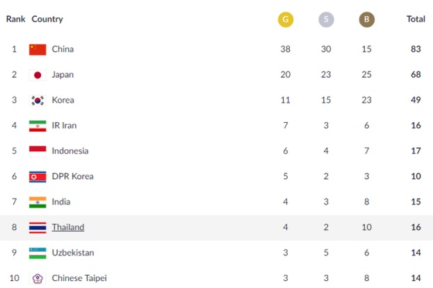
Task: Click the silver medal S icon
Action: (326, 19)
